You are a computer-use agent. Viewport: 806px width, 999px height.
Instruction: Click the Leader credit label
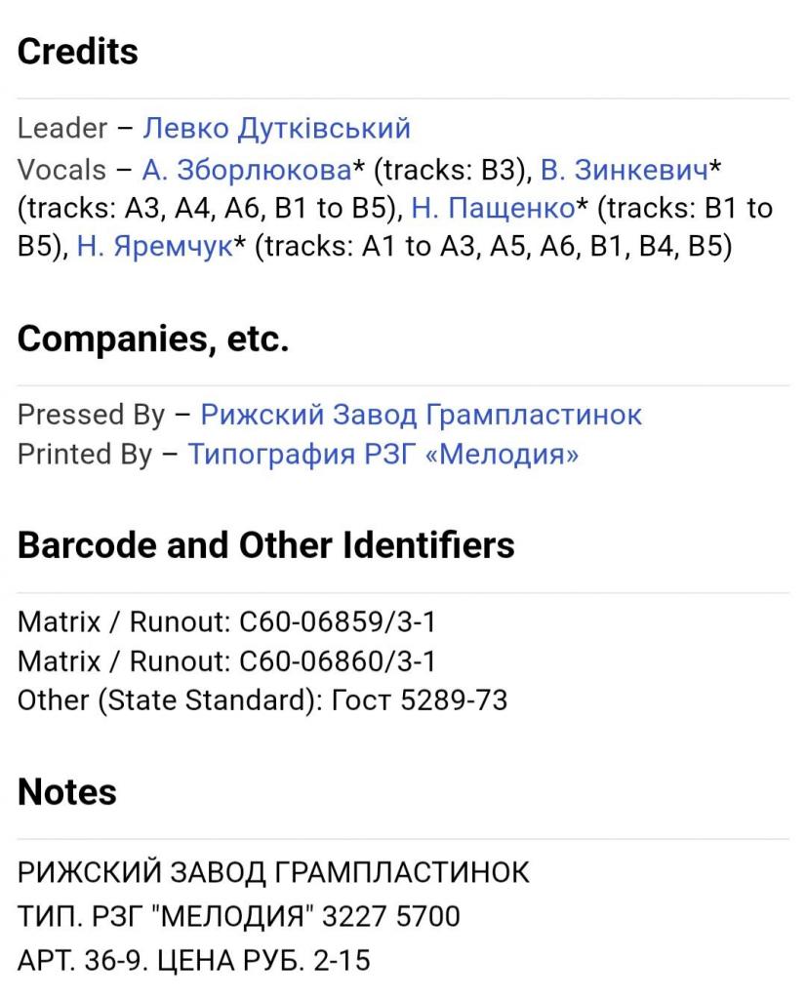click(62, 129)
